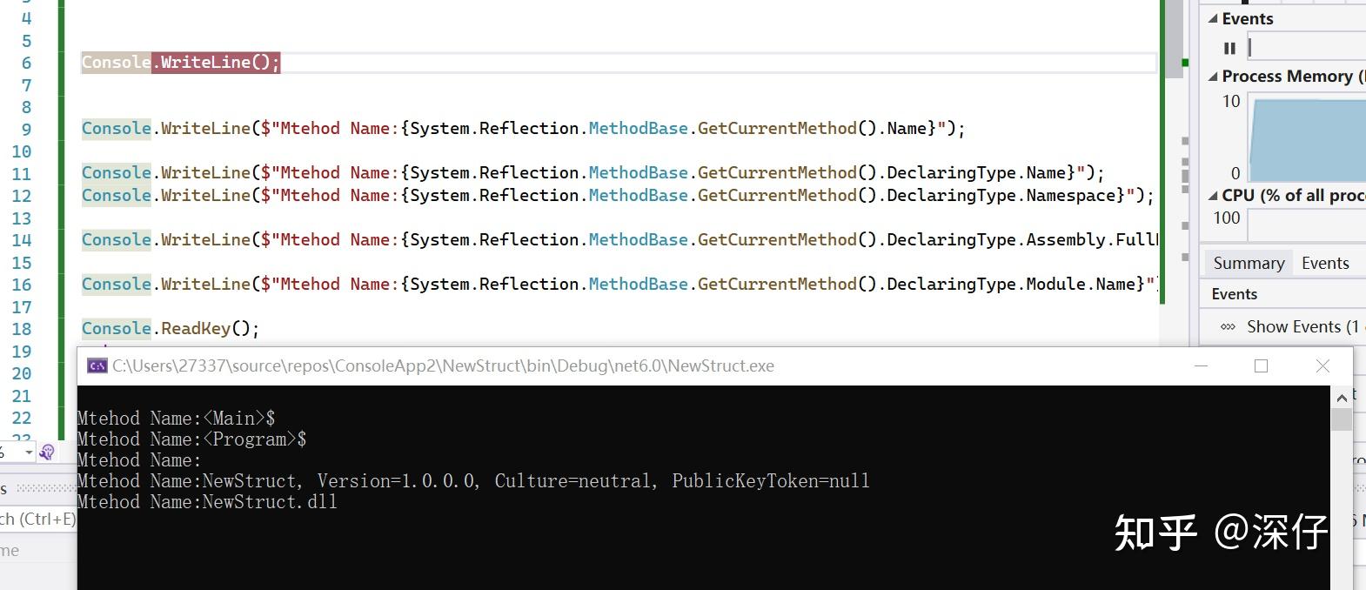Close the NewStruct.exe console window
Image resolution: width=1366 pixels, height=590 pixels.
(1322, 366)
